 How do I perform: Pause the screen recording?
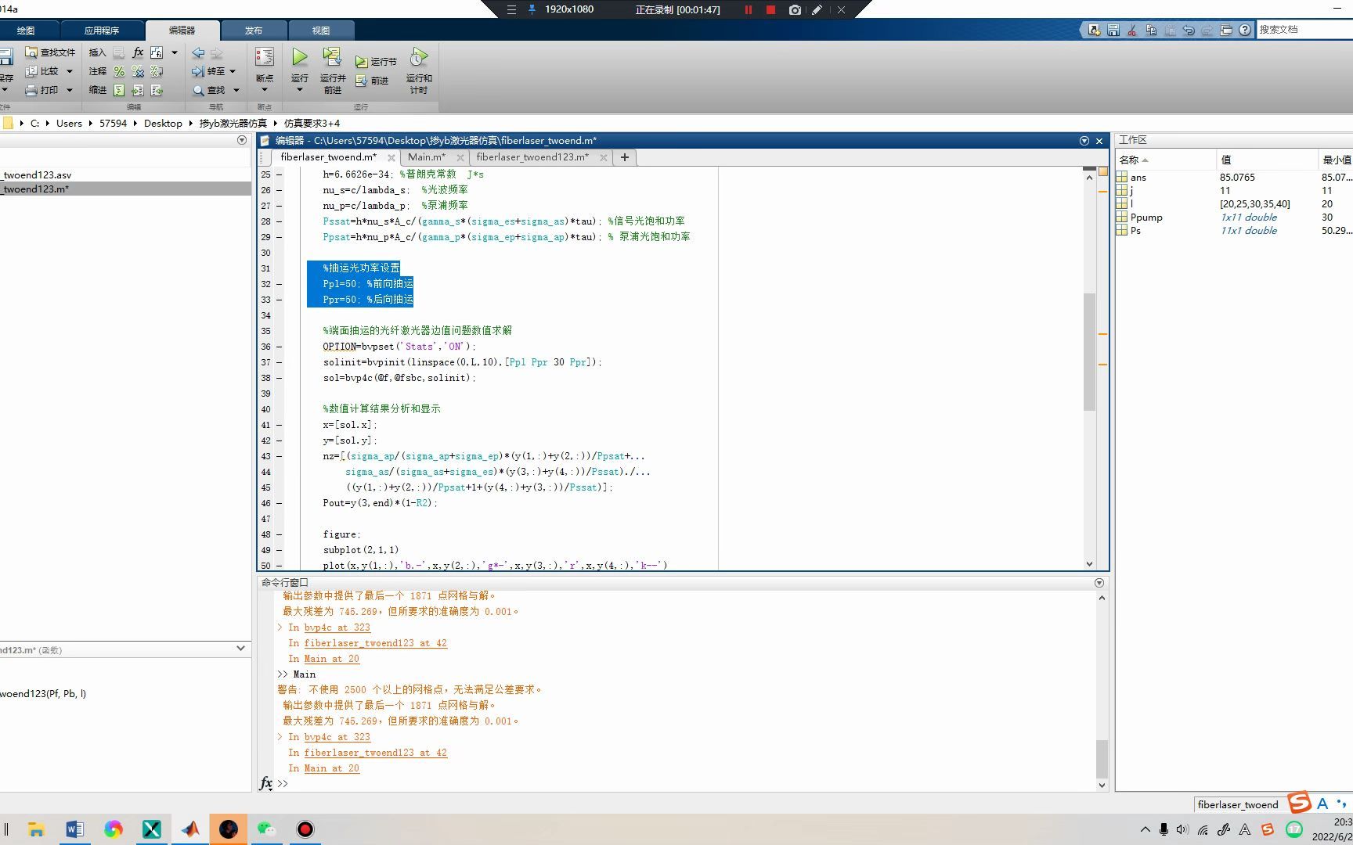click(748, 10)
